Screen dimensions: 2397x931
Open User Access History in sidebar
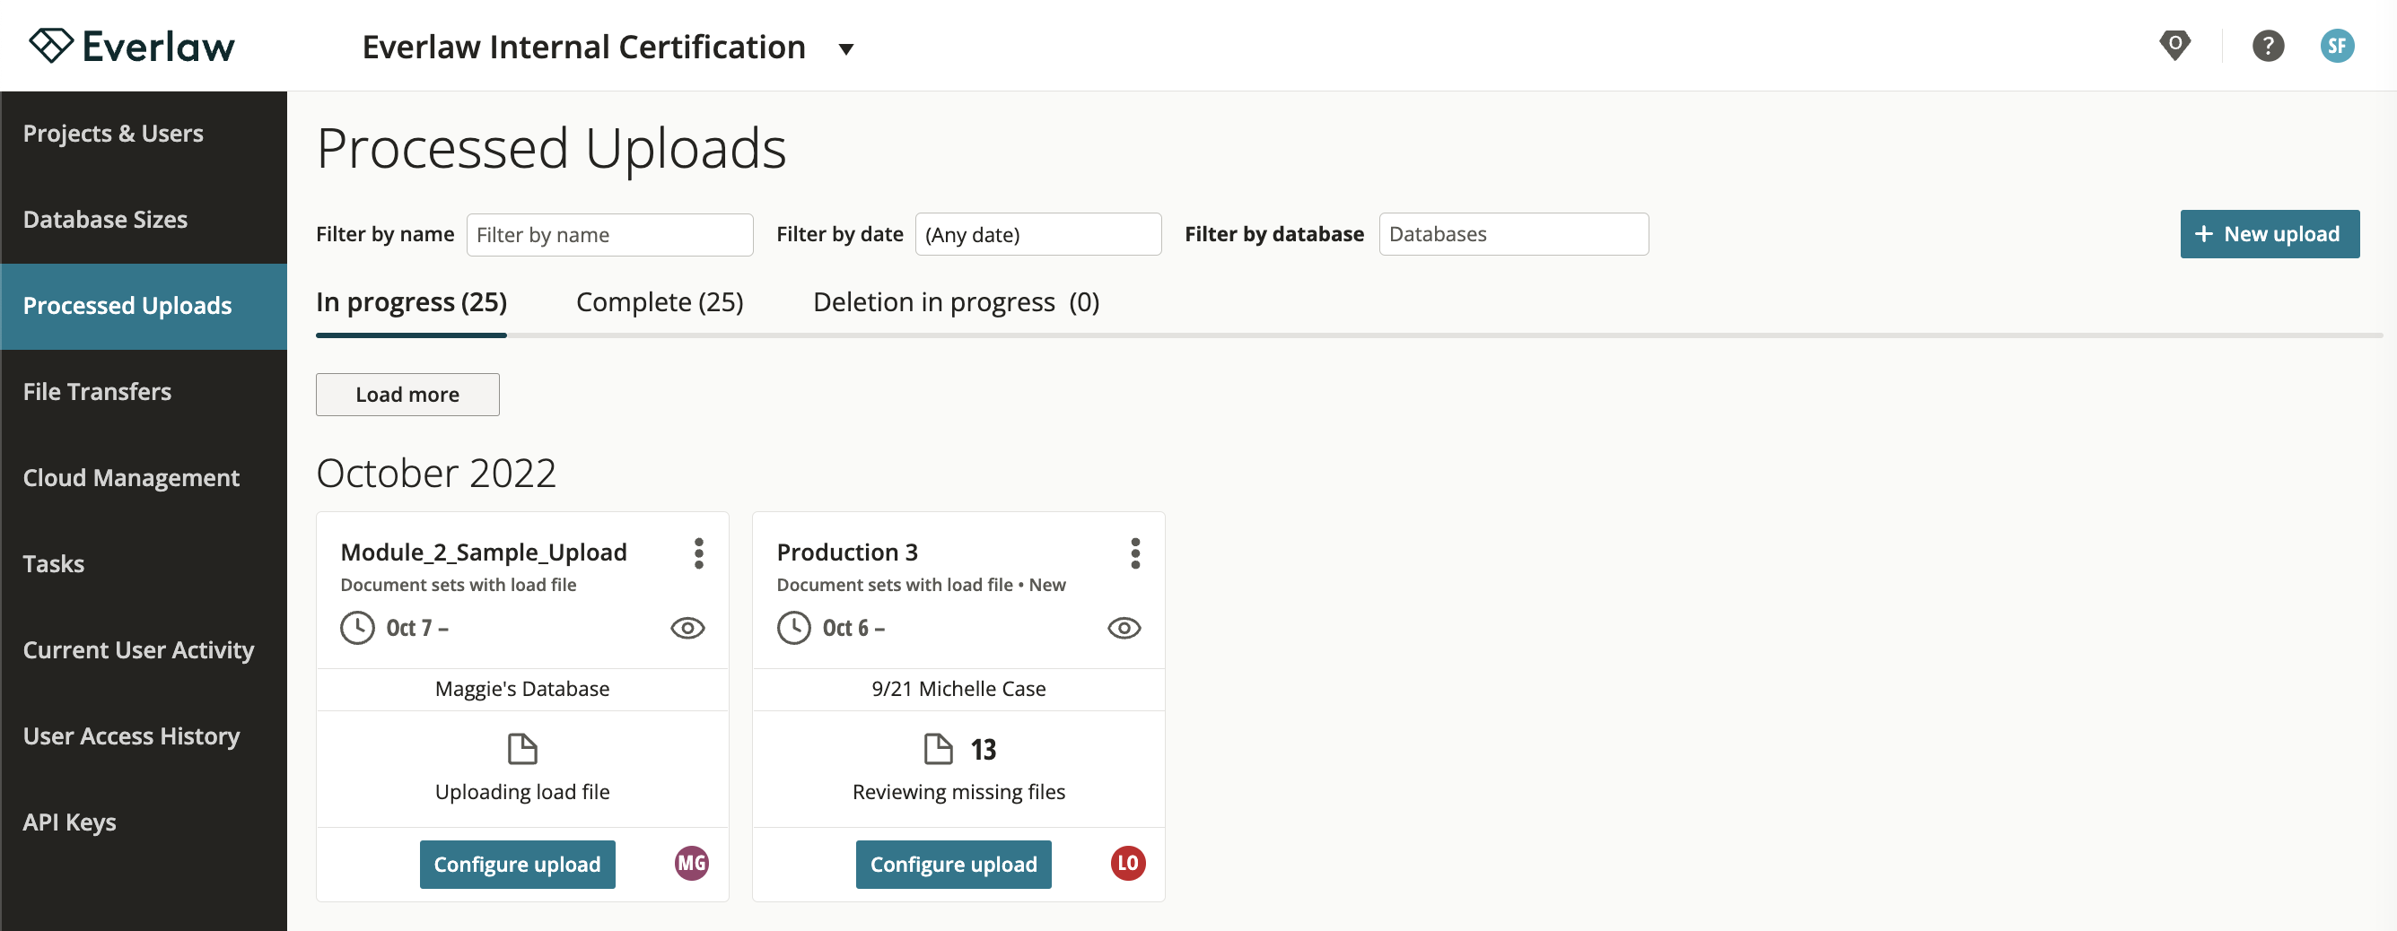144,736
